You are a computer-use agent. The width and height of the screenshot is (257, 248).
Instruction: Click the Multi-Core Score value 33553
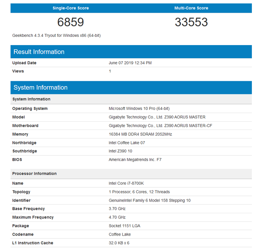(191, 22)
